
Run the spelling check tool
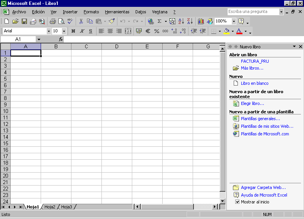click(70, 21)
